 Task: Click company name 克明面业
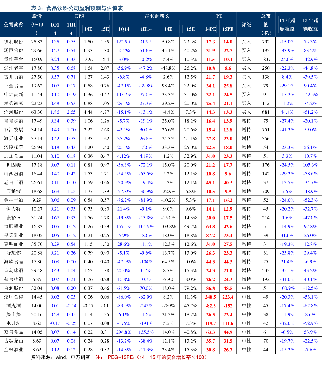(x=14, y=244)
